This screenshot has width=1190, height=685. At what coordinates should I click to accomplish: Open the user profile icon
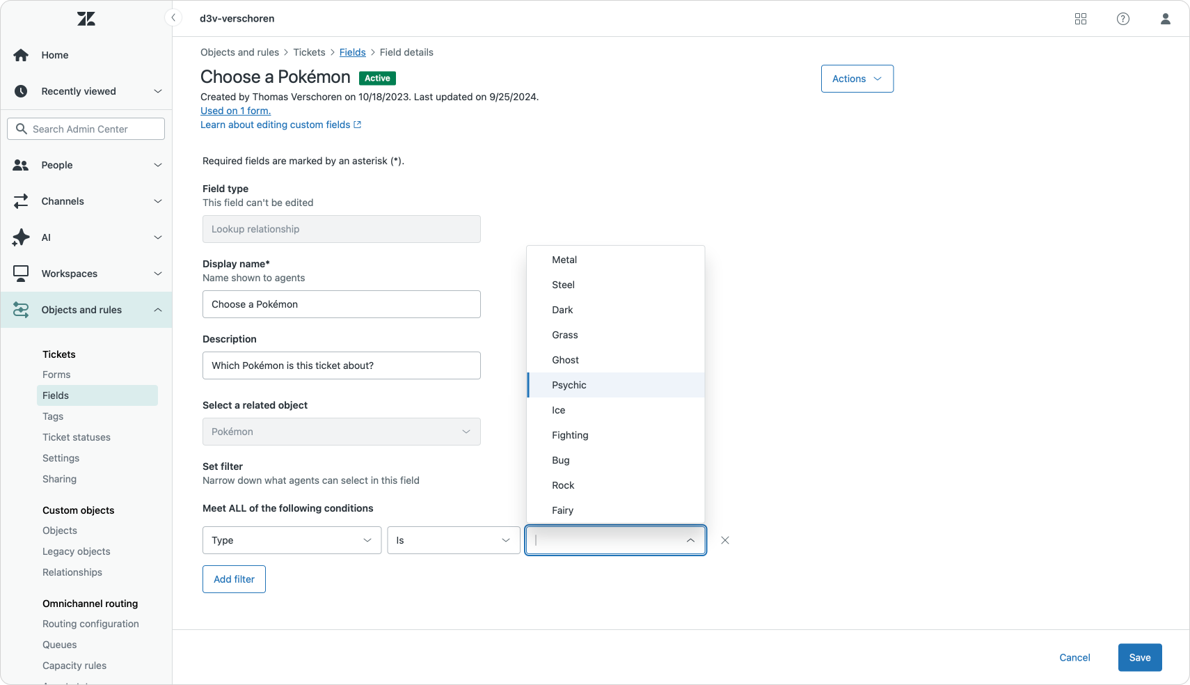(1166, 19)
